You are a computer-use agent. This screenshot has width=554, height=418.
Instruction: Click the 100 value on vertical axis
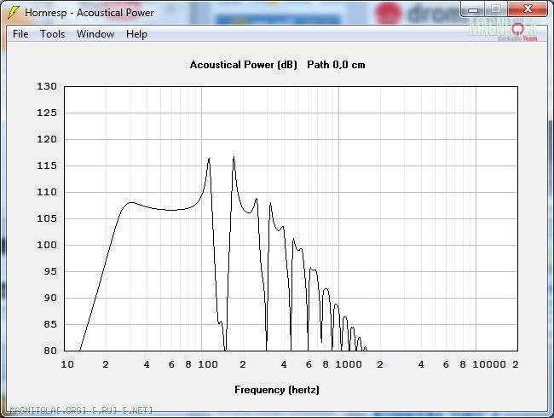(x=47, y=245)
